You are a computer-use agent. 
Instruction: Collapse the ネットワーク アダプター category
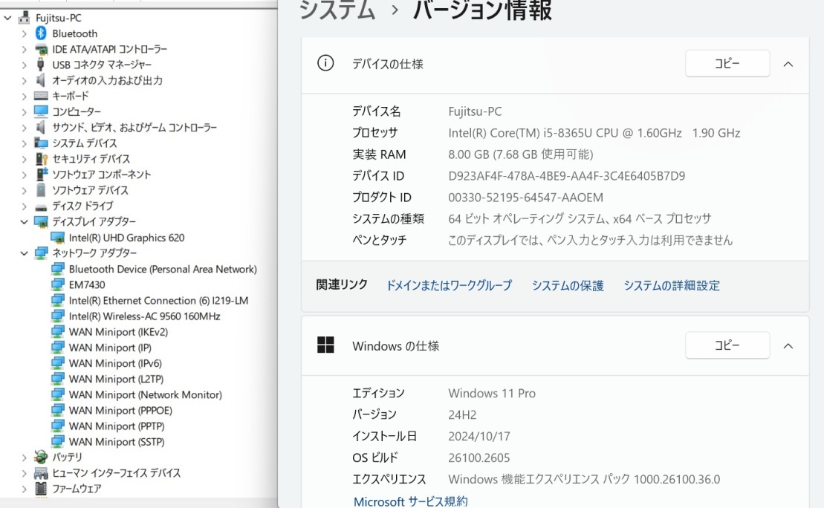pyautogui.click(x=25, y=253)
